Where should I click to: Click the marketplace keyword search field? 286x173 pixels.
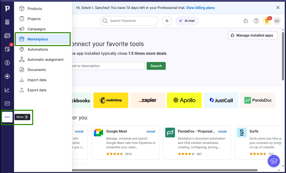click(x=108, y=66)
